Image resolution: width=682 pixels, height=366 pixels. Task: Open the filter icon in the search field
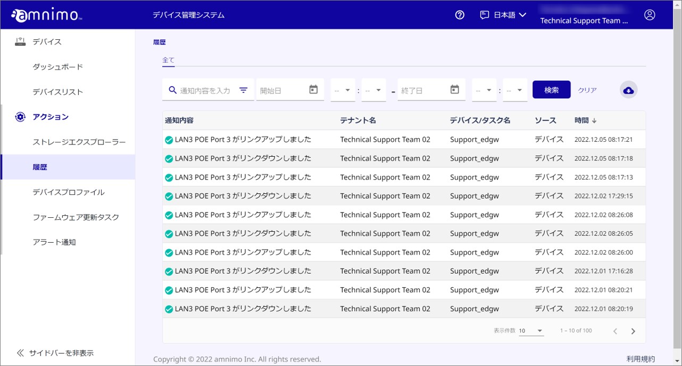[x=244, y=89]
